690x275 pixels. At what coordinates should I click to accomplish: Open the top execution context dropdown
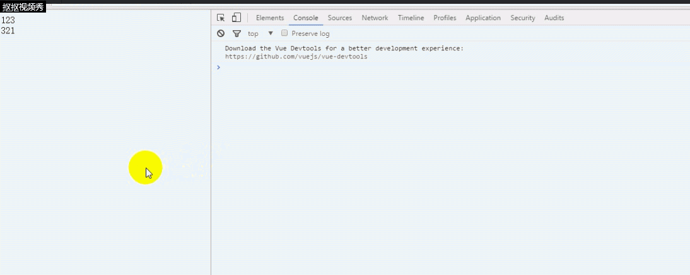click(x=260, y=33)
